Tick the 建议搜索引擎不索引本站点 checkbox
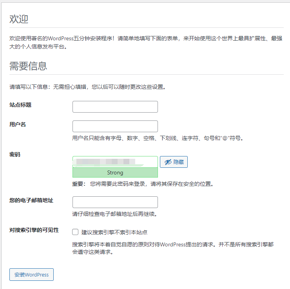 click(75, 232)
